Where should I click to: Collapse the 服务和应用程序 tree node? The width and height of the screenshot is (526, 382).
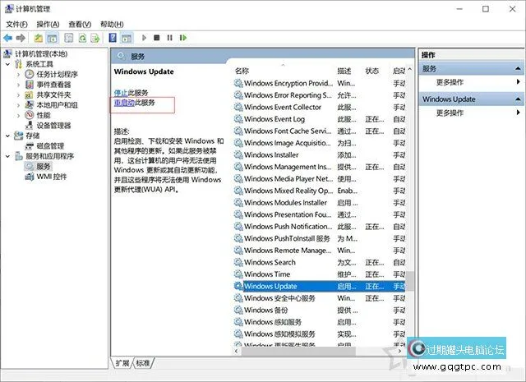(x=7, y=156)
